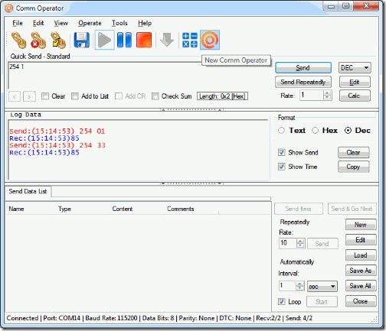The height and width of the screenshot is (331, 386).
Task: Adjust the Automatically Interval spinner arrows
Action: click(300, 286)
